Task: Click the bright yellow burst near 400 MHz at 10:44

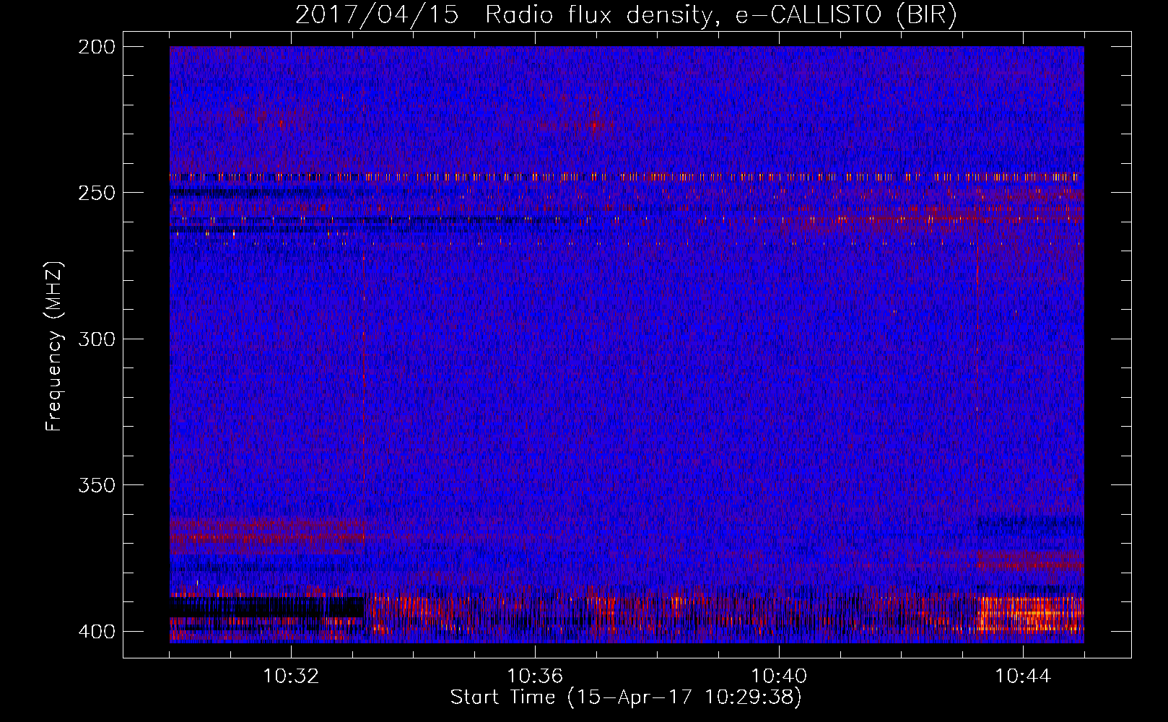Action: (1030, 613)
